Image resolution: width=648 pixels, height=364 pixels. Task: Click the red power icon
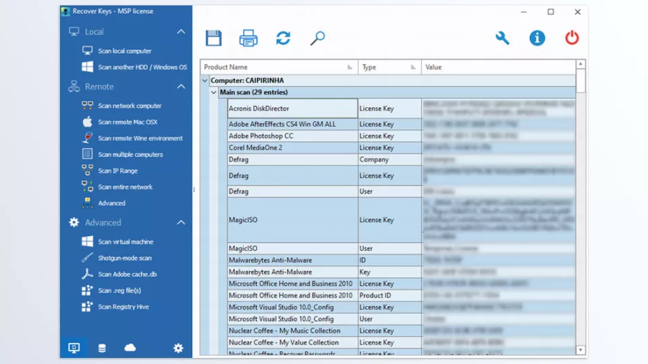(572, 38)
